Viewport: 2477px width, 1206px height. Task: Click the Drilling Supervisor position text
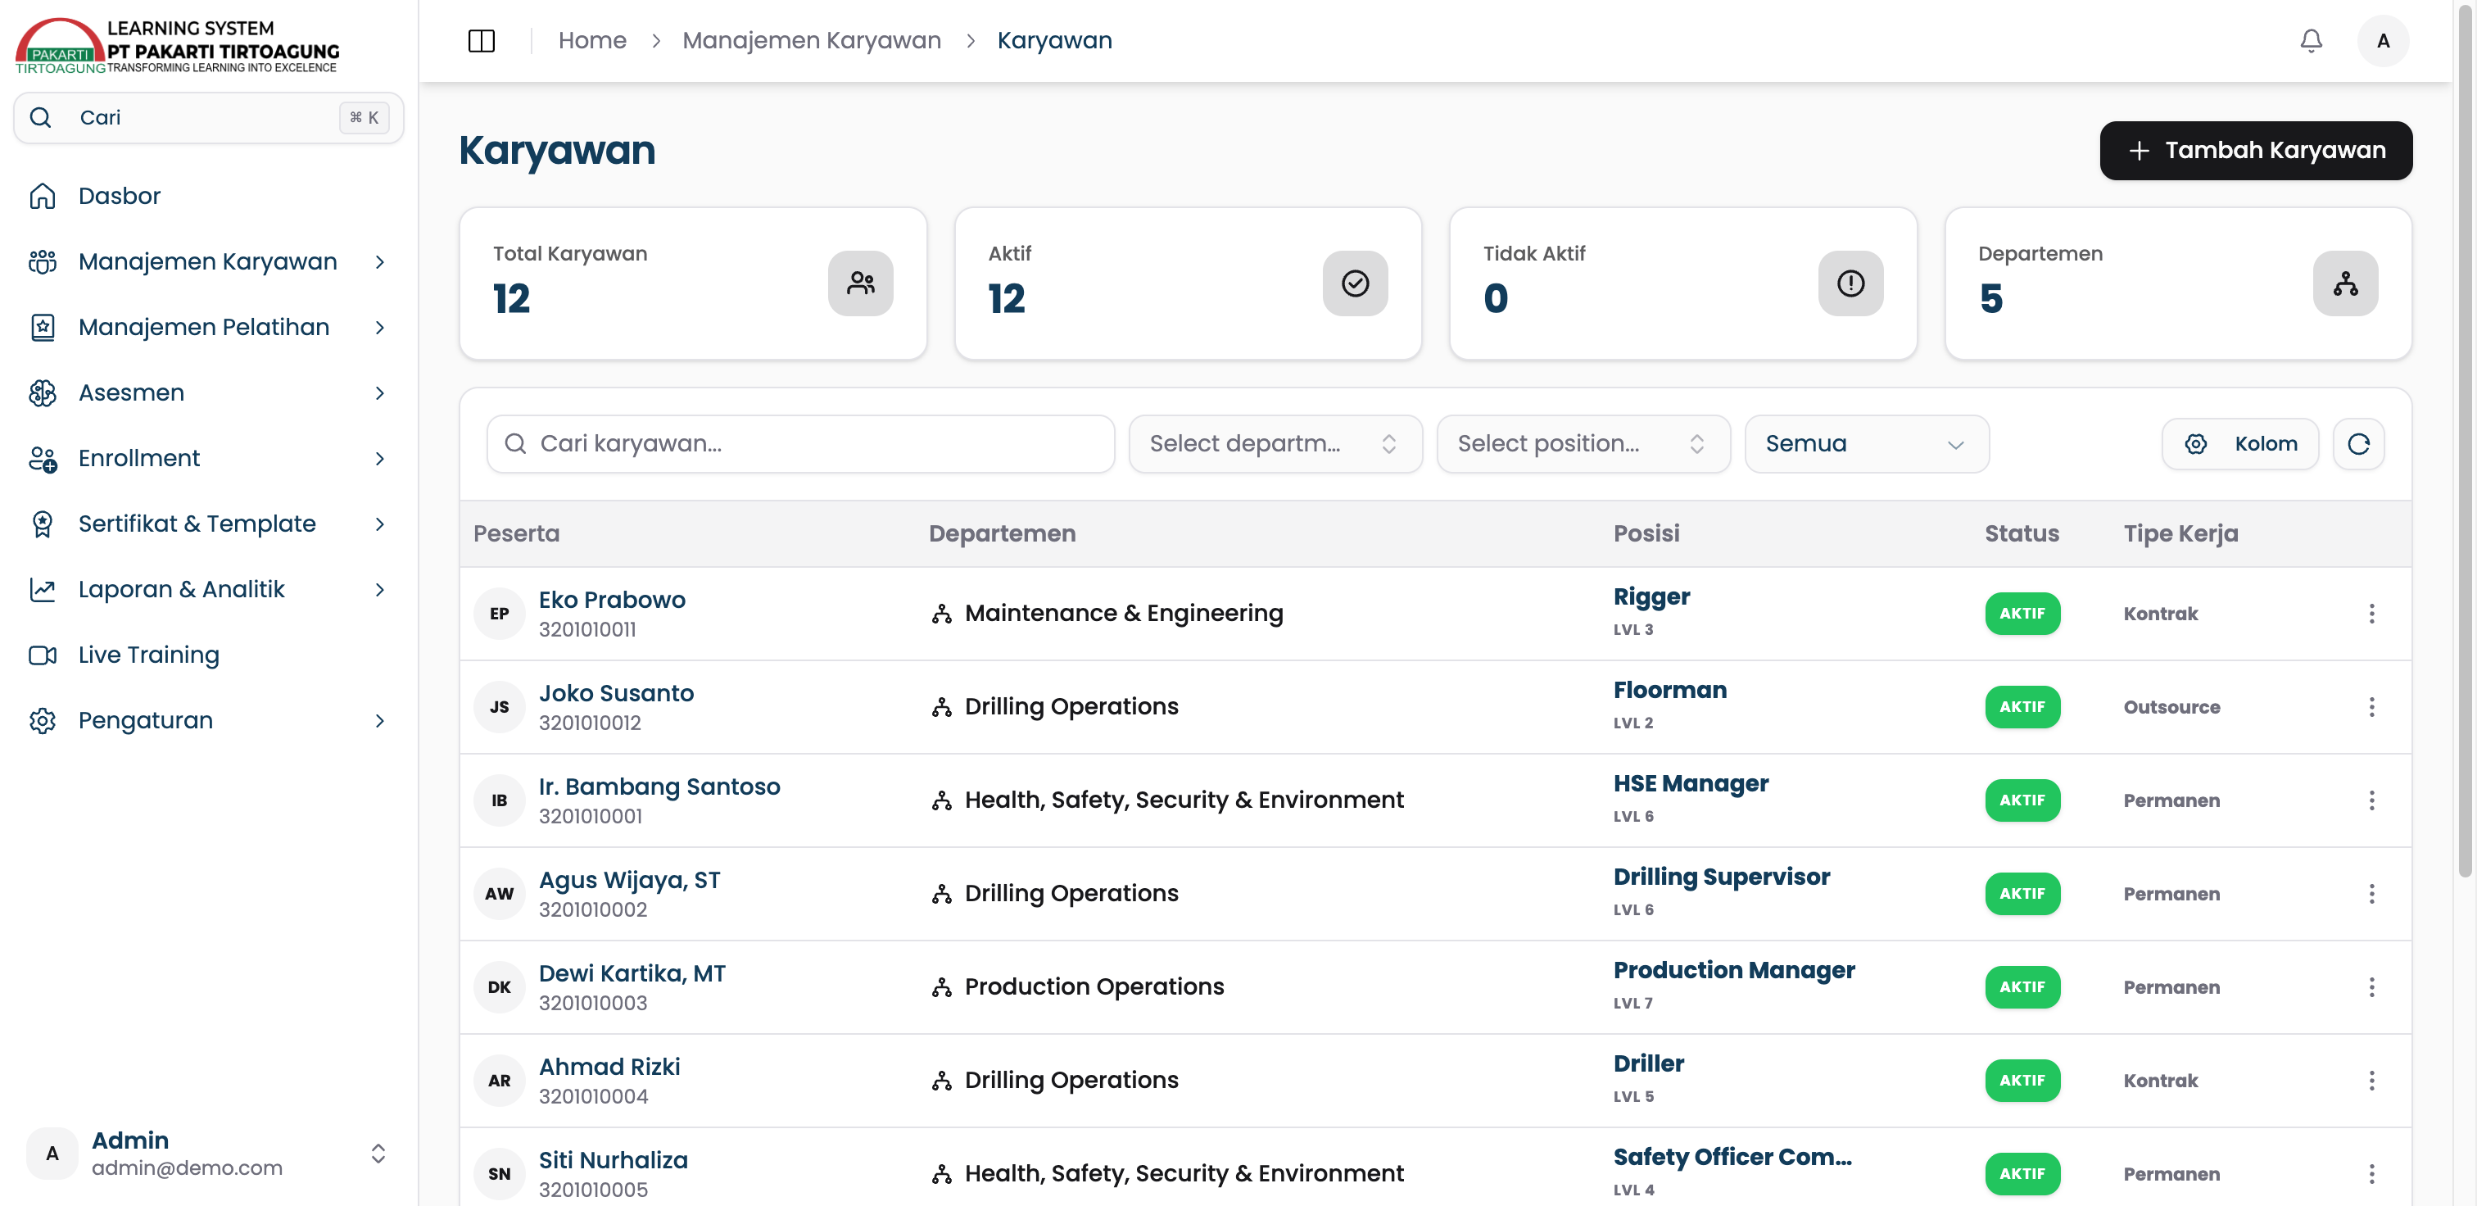pyautogui.click(x=1721, y=877)
